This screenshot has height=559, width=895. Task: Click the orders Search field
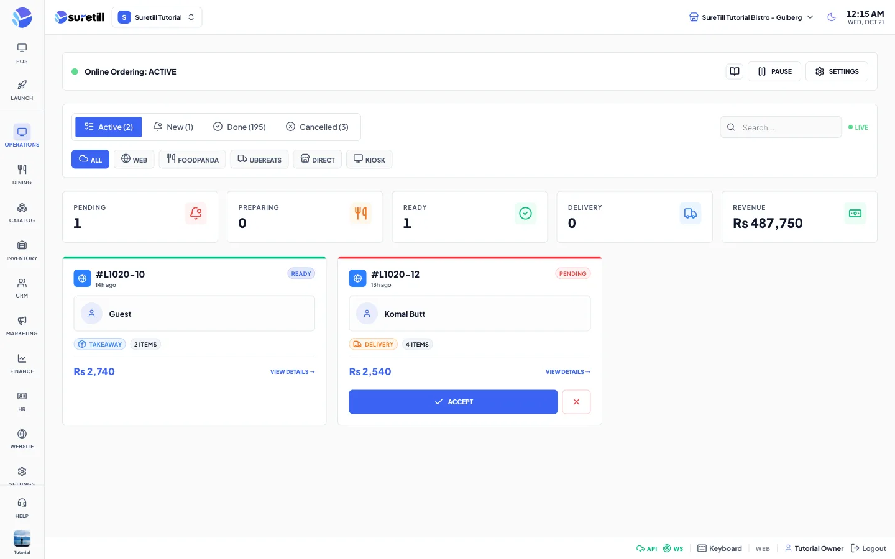tap(781, 127)
